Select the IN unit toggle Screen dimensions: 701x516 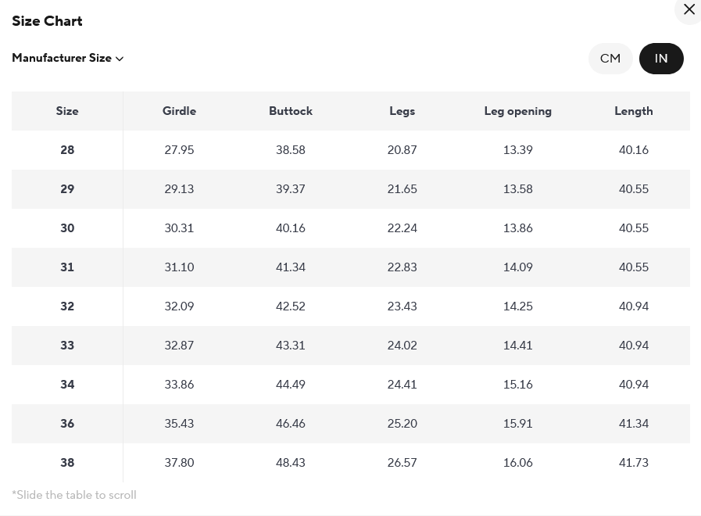661,59
